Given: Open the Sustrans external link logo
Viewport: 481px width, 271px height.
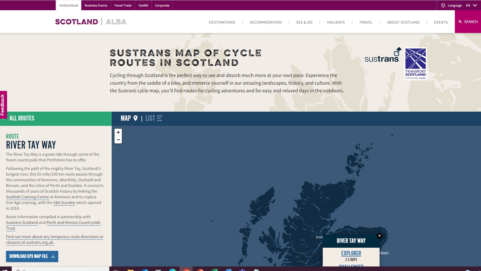Looking at the screenshot, I should point(382,55).
